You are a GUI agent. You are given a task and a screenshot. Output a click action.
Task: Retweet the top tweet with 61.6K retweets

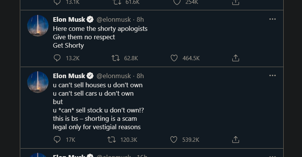(117, 2)
